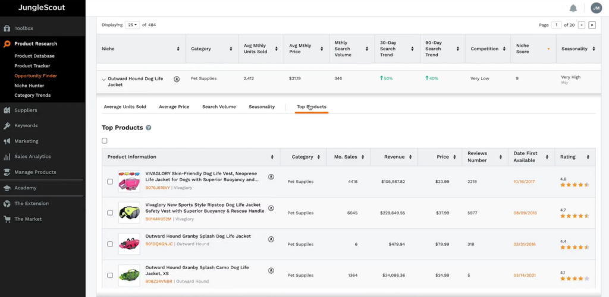Sort the Mo. Sales column
This screenshot has height=297, width=609.
coord(363,157)
